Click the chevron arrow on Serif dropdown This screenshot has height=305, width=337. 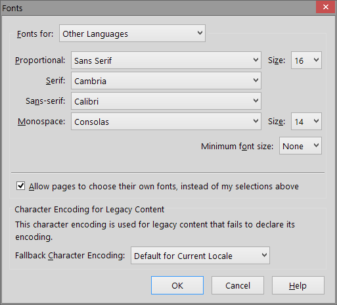pyautogui.click(x=256, y=80)
